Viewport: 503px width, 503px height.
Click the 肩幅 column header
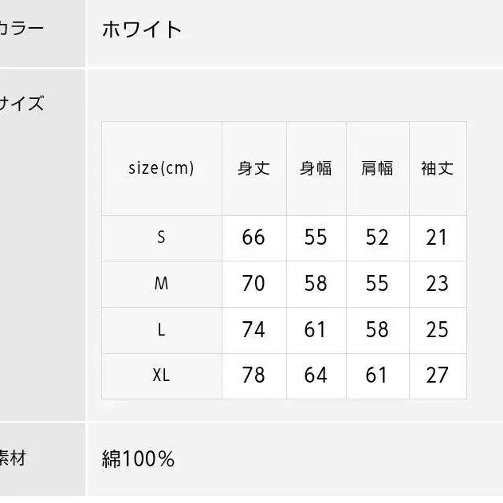(x=377, y=168)
